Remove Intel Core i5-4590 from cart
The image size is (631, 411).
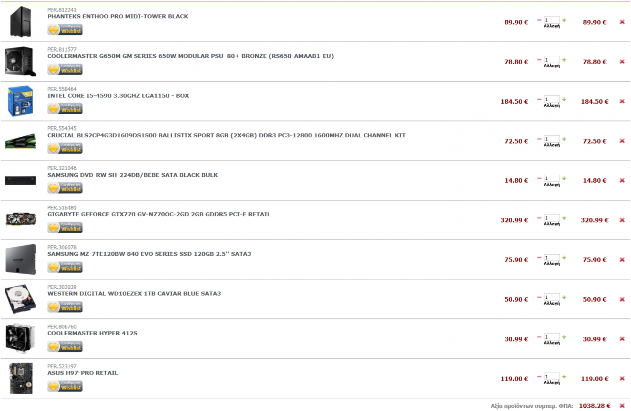[x=622, y=102]
